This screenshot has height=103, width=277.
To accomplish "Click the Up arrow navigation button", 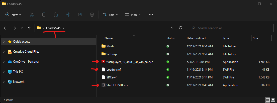I will 29,28.
